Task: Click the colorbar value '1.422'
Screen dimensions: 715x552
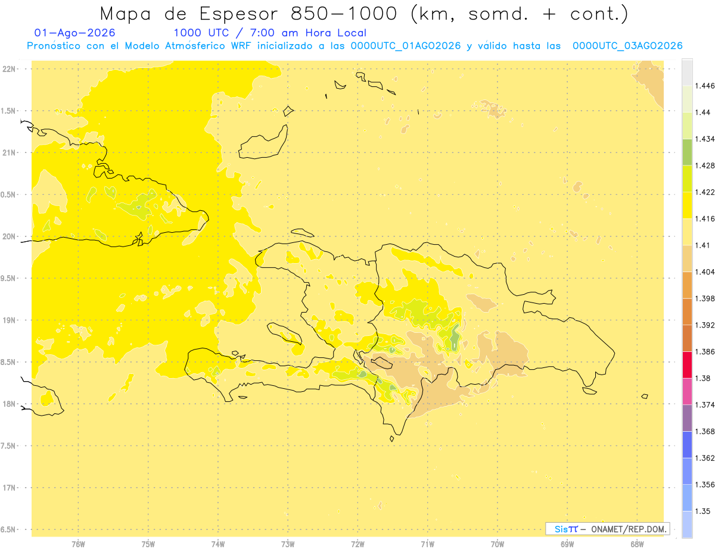Action: pos(705,192)
